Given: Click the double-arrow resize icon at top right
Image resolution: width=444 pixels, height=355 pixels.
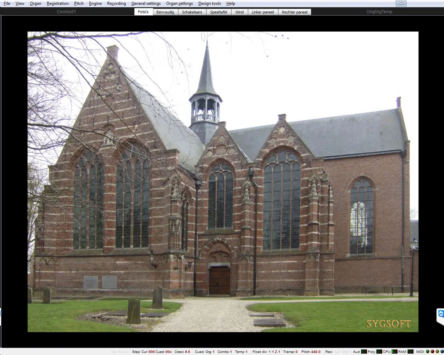Looking at the screenshot, I should [401, 3].
